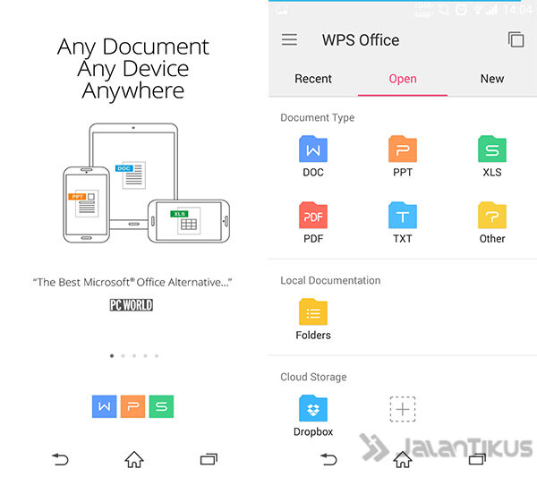Add a new cloud storage with plus box
Image resolution: width=537 pixels, height=477 pixels.
pos(403,409)
